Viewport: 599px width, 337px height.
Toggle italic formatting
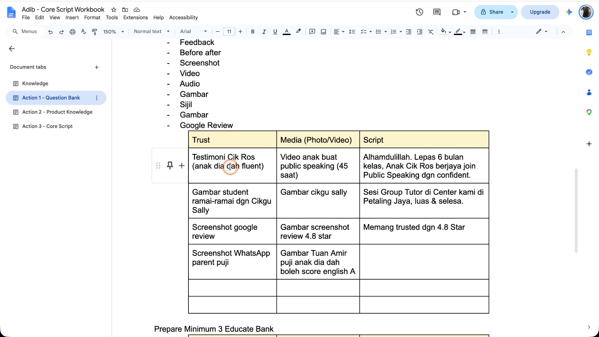tap(264, 32)
